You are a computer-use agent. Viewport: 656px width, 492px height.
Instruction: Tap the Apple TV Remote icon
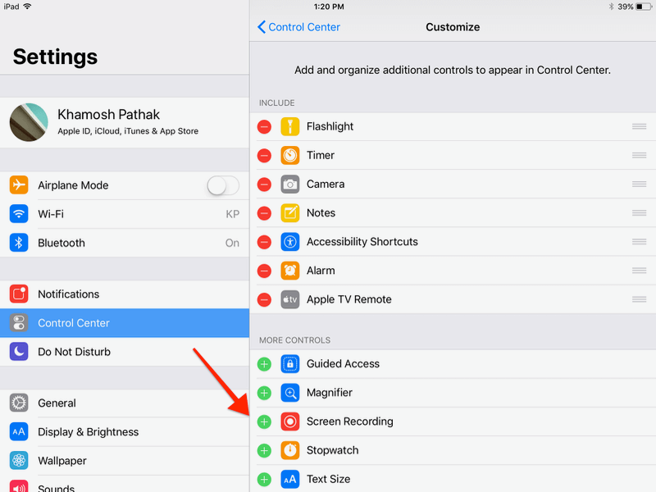290,299
